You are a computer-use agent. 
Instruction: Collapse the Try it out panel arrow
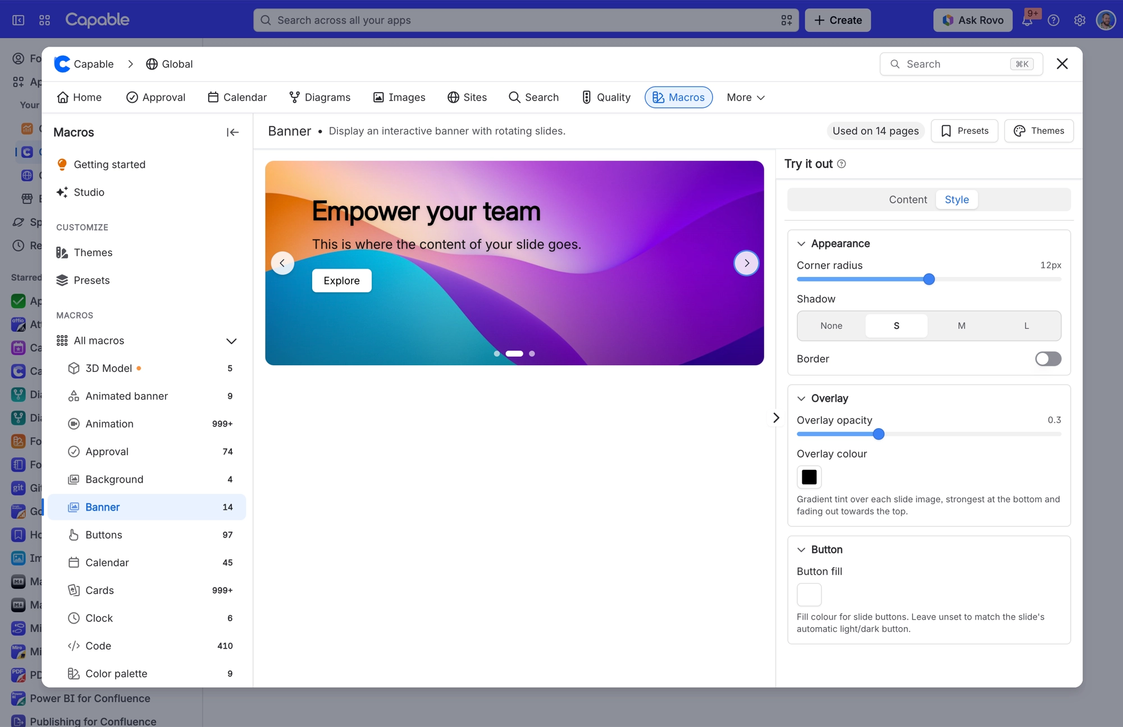(x=776, y=418)
